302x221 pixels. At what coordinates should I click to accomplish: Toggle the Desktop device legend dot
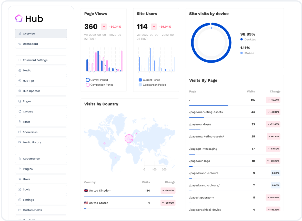click(241, 39)
